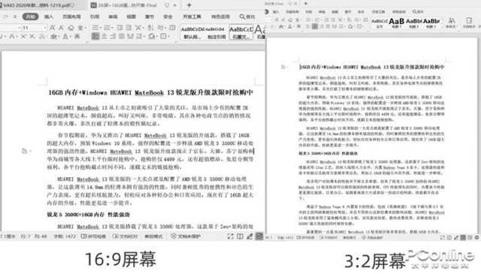This screenshot has width=481, height=274.
Task: Click 拼写检查 in the 16:9 window's status bar
Action: 93,236
